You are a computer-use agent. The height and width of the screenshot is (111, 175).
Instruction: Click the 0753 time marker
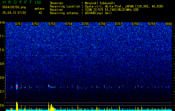click(52, 24)
